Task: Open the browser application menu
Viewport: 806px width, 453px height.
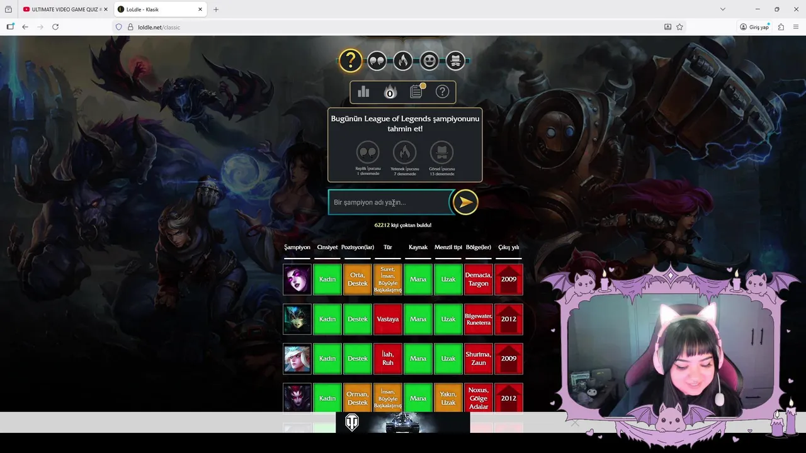Action: tap(796, 27)
